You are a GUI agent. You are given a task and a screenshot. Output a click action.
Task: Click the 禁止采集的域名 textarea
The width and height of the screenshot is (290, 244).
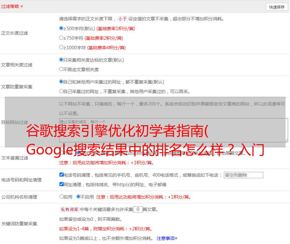pyautogui.click(x=173, y=130)
